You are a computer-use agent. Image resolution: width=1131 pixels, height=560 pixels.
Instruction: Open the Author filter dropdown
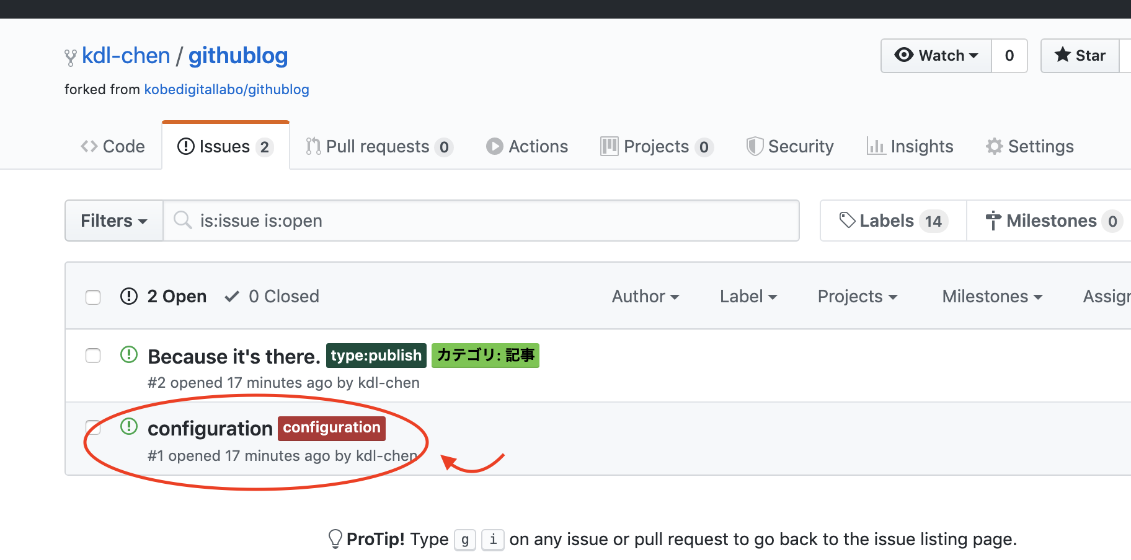(x=645, y=297)
